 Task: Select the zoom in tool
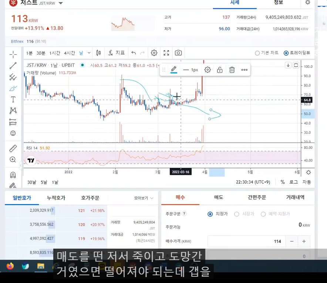(13, 160)
